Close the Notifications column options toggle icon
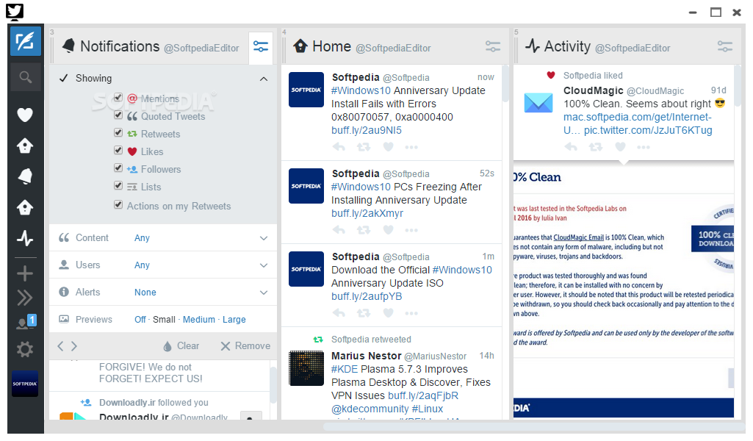 261,46
